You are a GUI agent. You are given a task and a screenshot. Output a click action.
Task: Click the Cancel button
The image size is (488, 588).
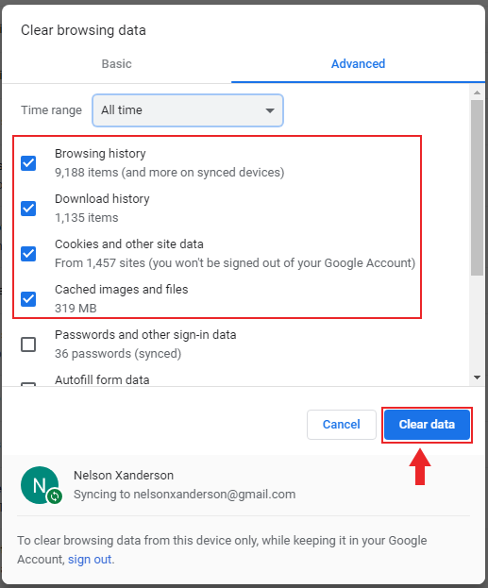click(x=342, y=425)
